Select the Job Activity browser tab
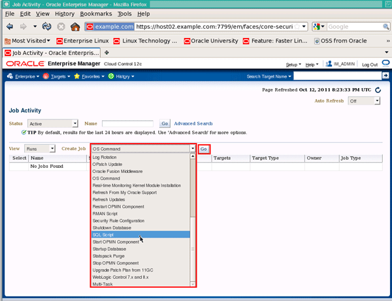392x301 pixels. 52,53
